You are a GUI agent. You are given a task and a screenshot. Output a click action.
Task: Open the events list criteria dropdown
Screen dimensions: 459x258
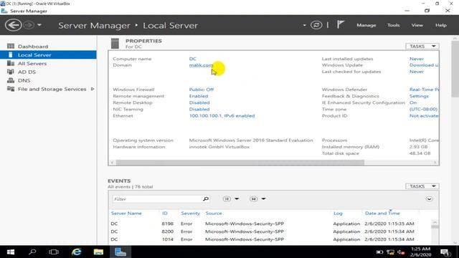coord(231,199)
